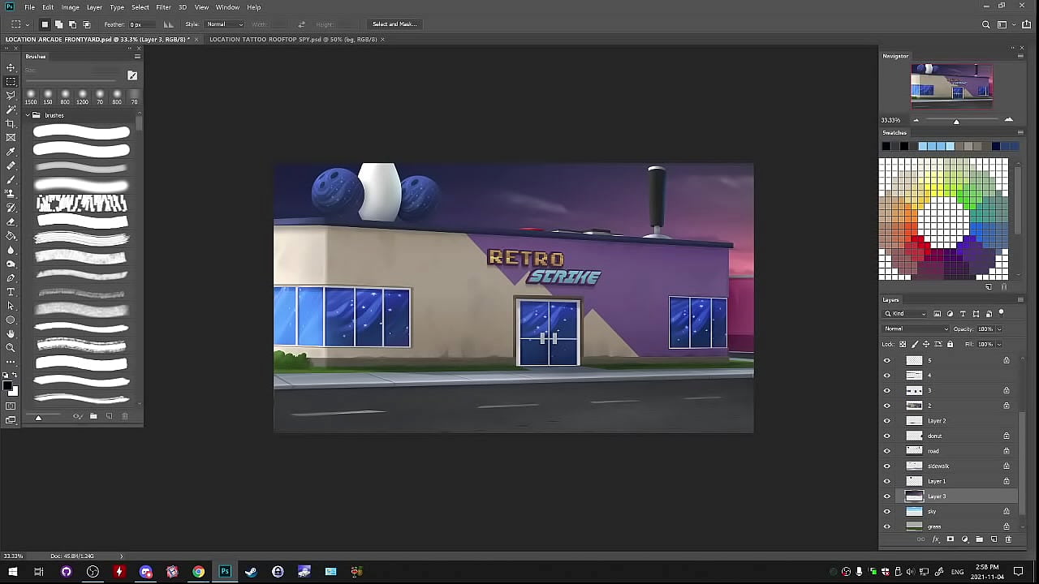Delete layer using the trash icon
This screenshot has height=584, width=1039.
(1008, 539)
